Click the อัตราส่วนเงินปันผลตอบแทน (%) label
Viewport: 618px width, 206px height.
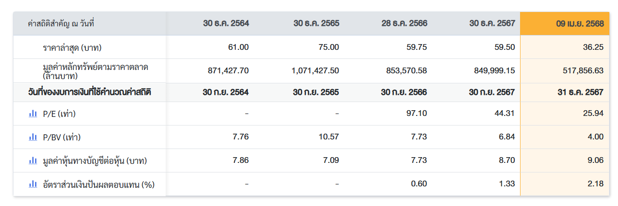pos(98,184)
